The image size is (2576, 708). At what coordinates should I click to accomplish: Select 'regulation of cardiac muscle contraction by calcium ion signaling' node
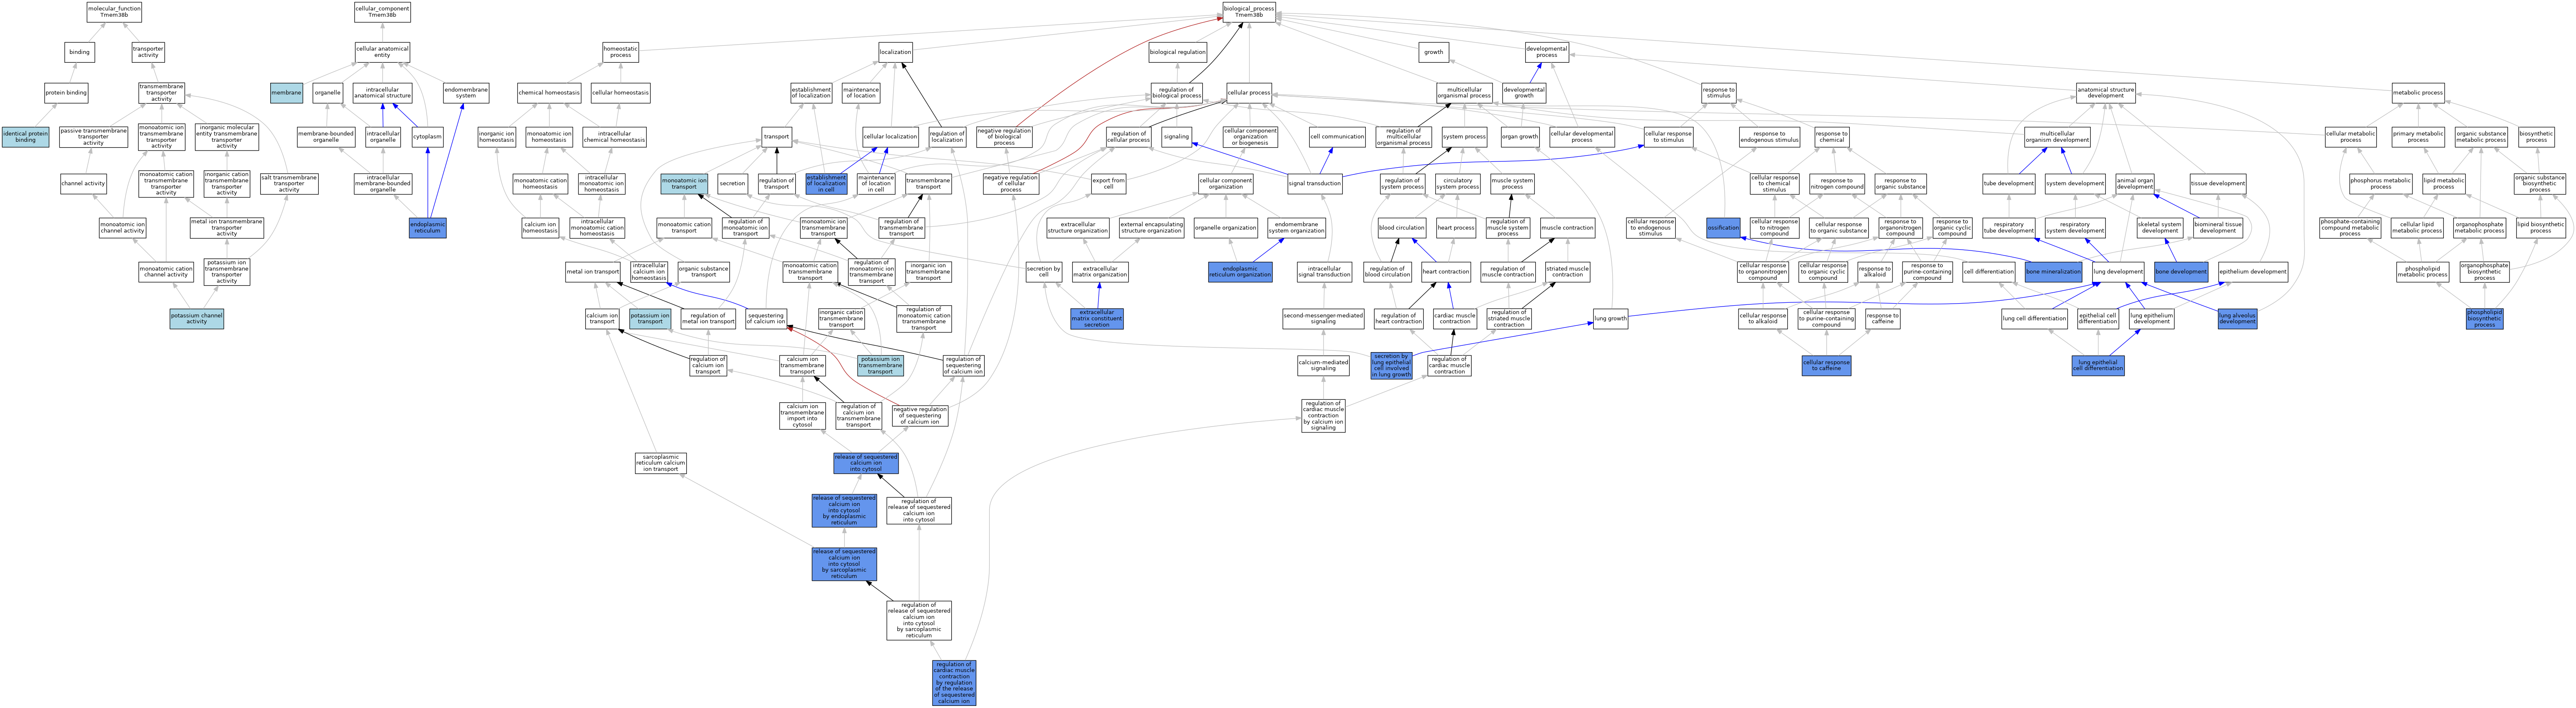click(x=1323, y=416)
